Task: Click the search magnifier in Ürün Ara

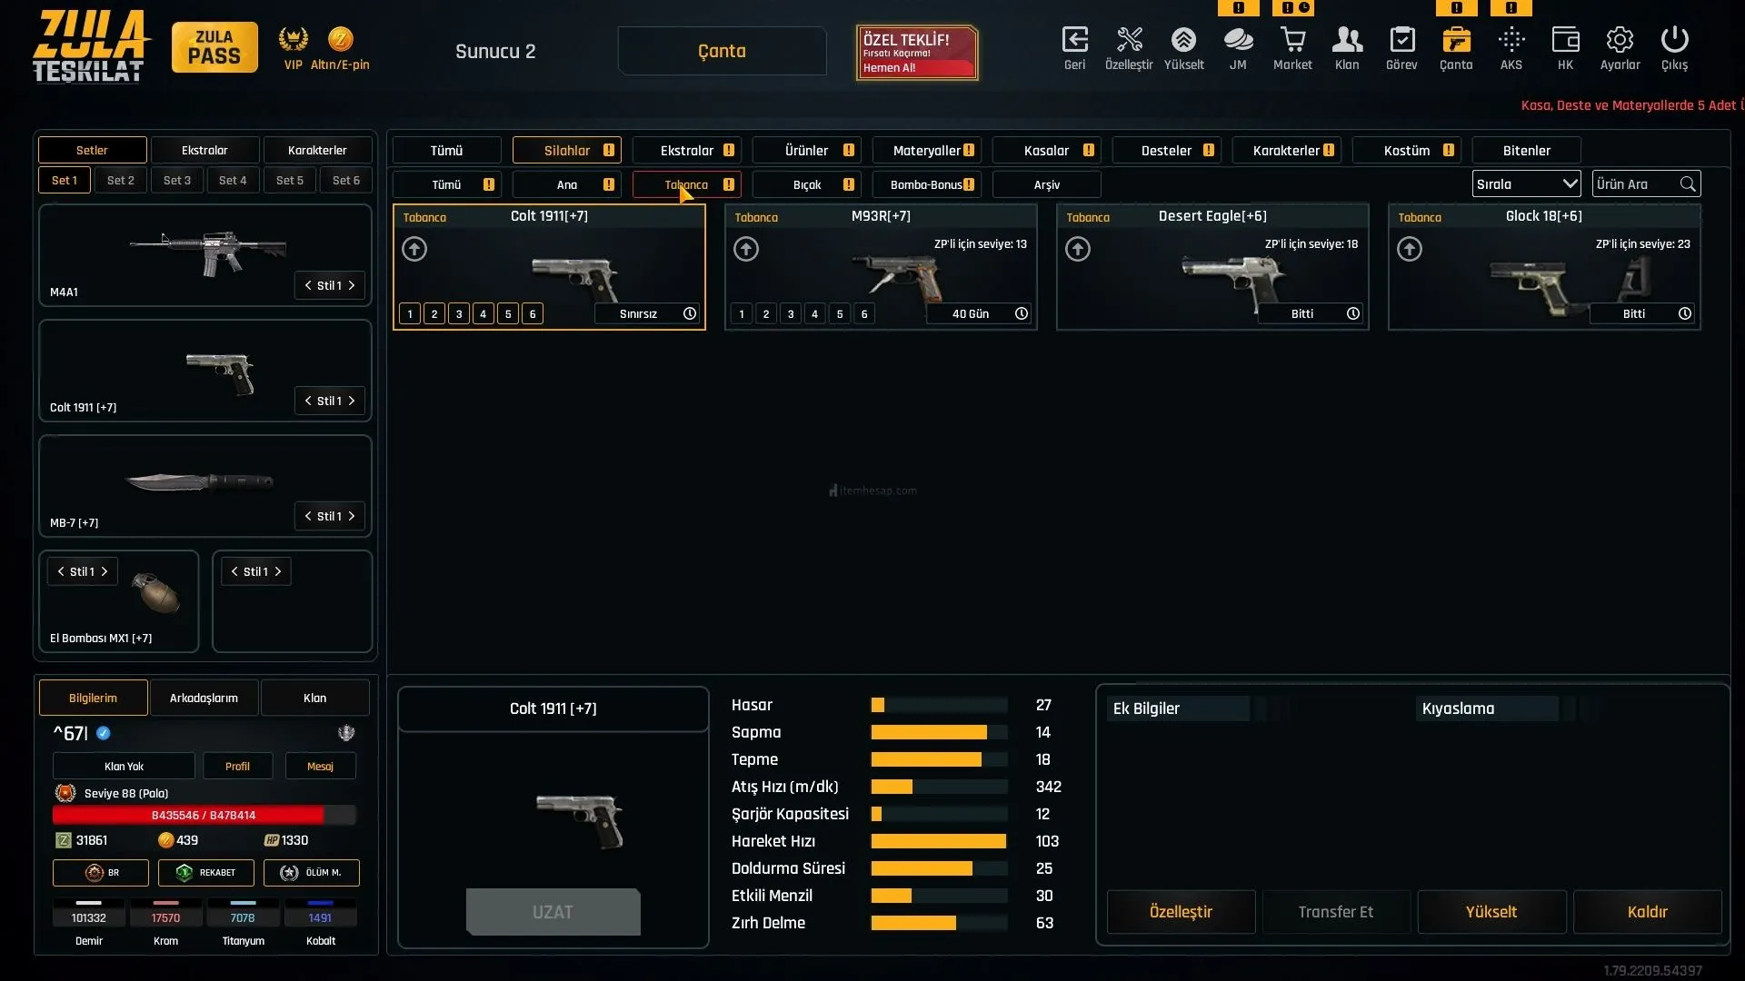Action: (1688, 184)
